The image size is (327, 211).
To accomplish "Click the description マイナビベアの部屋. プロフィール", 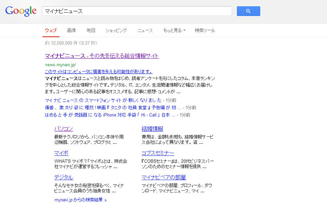I will pyautogui.click(x=177, y=188).
